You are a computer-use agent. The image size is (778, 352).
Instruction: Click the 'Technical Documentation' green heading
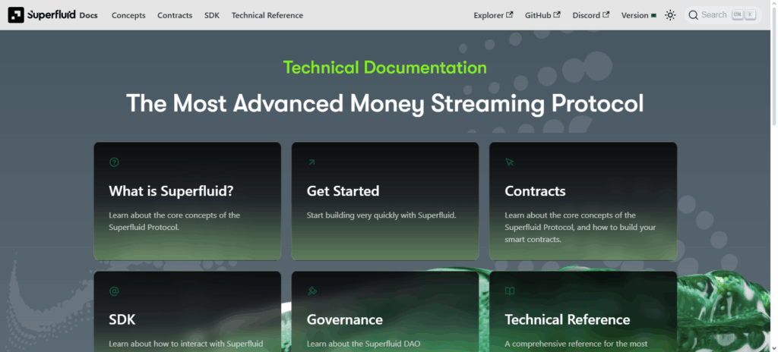coord(385,68)
